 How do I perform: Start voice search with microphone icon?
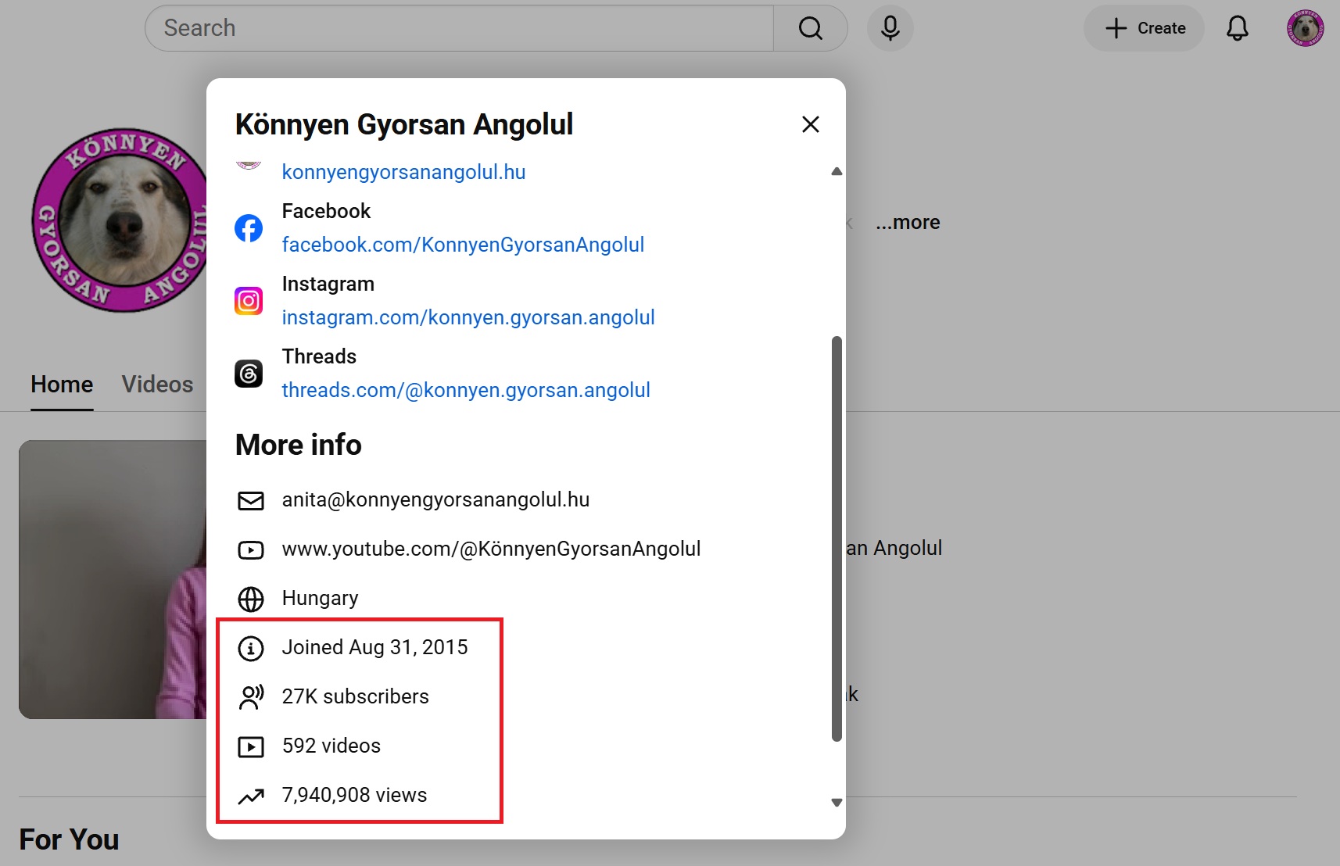890,28
